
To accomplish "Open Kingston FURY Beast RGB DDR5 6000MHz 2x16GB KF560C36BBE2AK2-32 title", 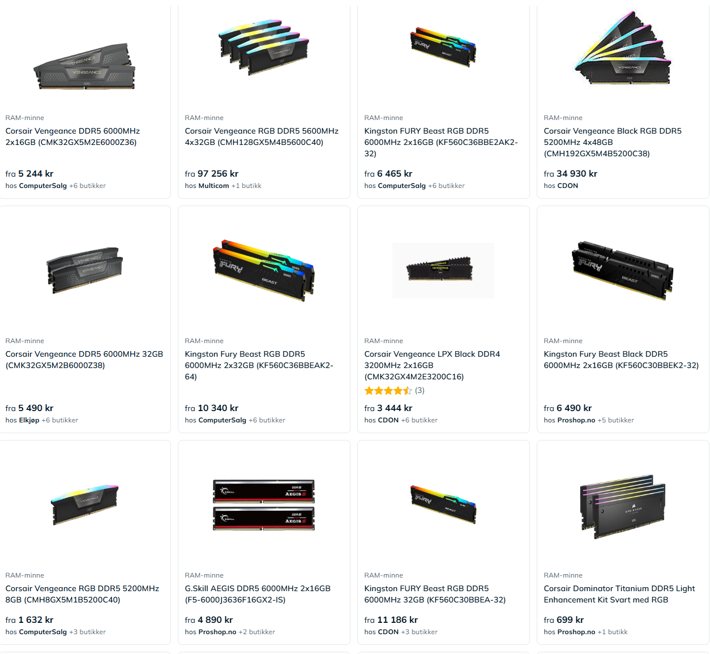I will coord(441,142).
